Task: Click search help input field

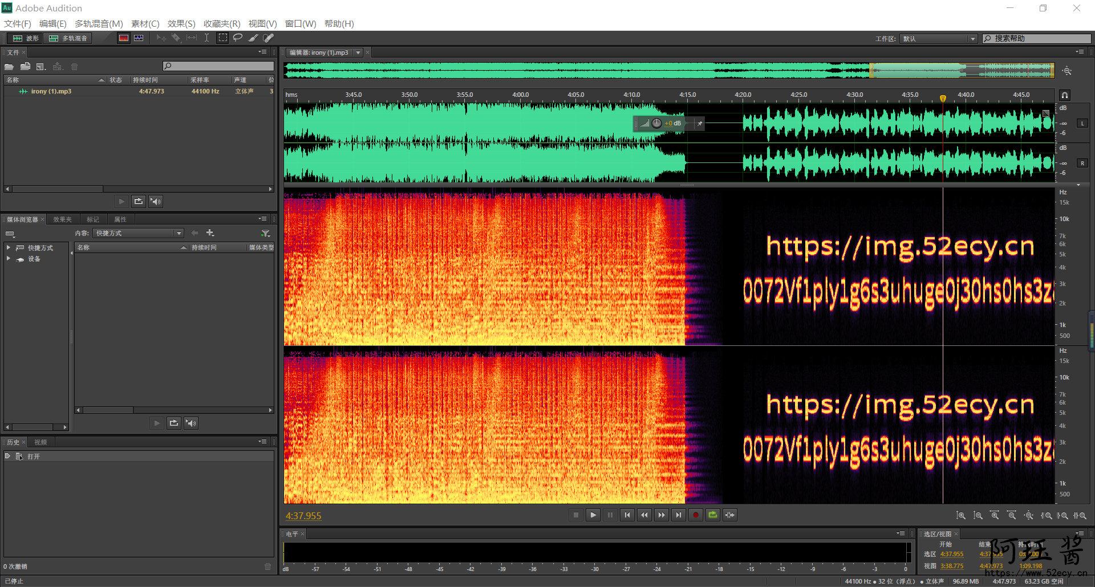Action: click(1037, 39)
